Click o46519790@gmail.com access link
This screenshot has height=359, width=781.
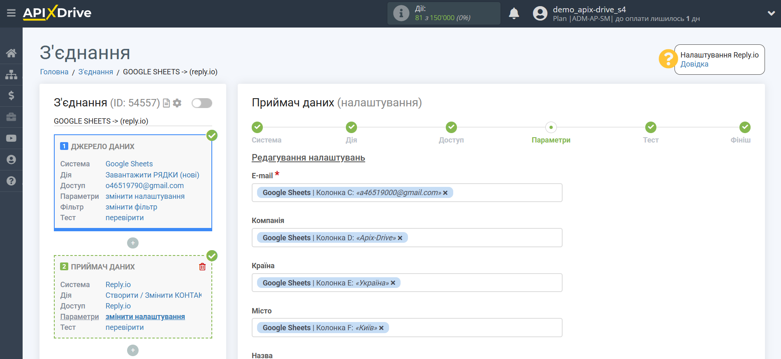pyautogui.click(x=145, y=186)
